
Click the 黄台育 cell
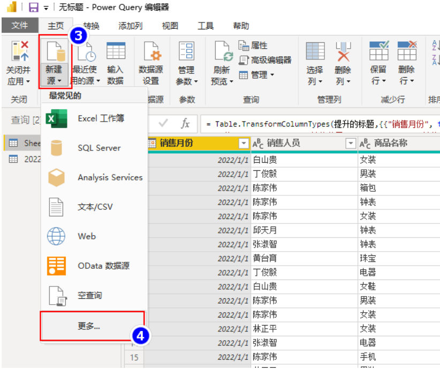coord(304,259)
